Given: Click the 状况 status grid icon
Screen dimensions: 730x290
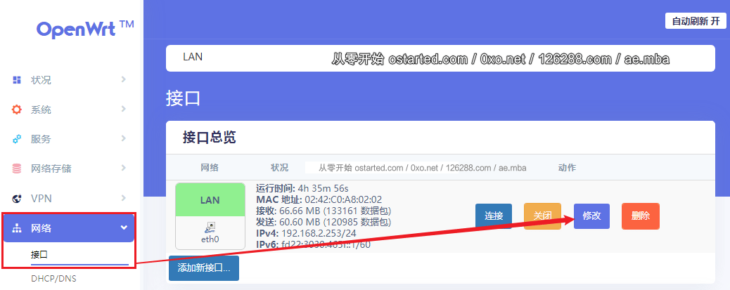Looking at the screenshot, I should click(x=17, y=80).
